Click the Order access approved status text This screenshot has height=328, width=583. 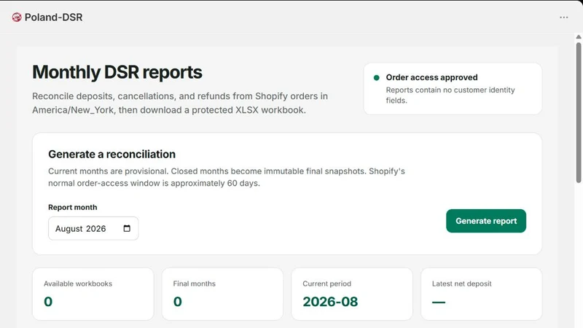431,77
